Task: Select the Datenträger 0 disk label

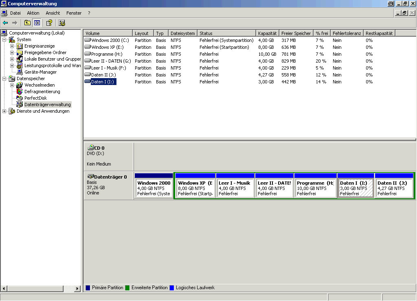Action: tap(110, 177)
